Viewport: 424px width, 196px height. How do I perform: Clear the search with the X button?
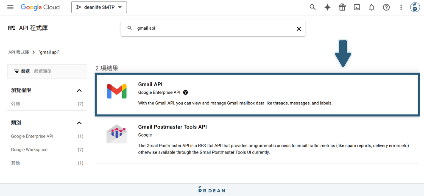point(299,29)
